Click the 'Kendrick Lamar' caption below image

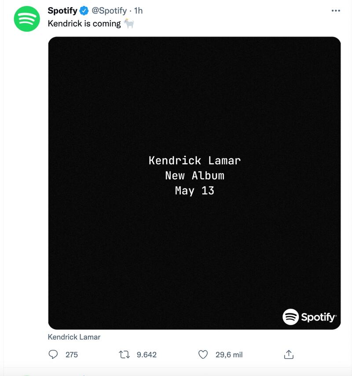pyautogui.click(x=74, y=337)
